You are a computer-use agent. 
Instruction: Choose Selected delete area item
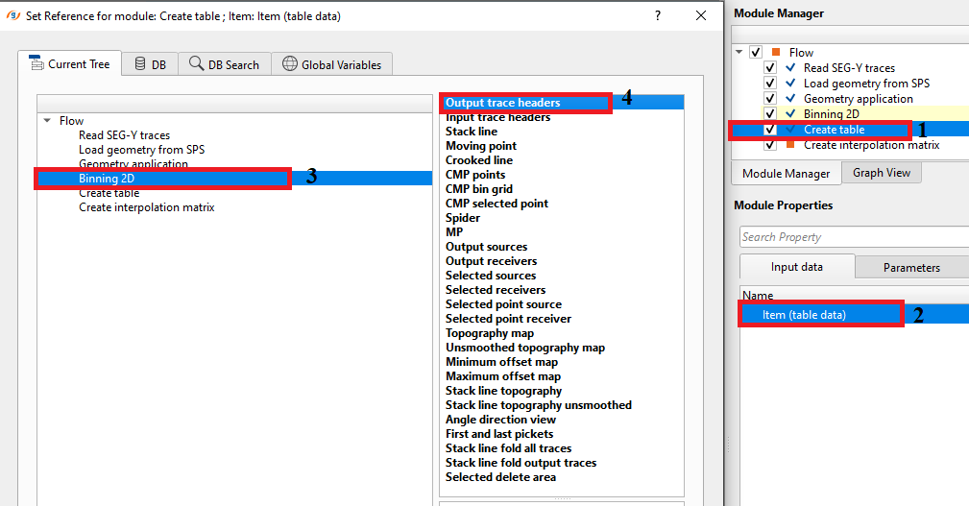500,477
